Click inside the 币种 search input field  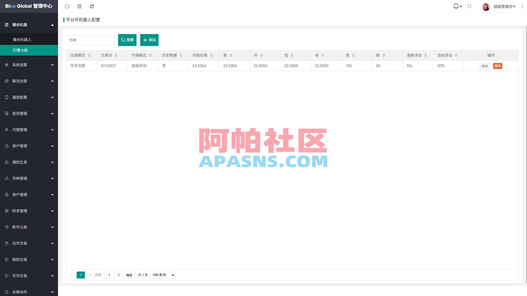click(90, 40)
